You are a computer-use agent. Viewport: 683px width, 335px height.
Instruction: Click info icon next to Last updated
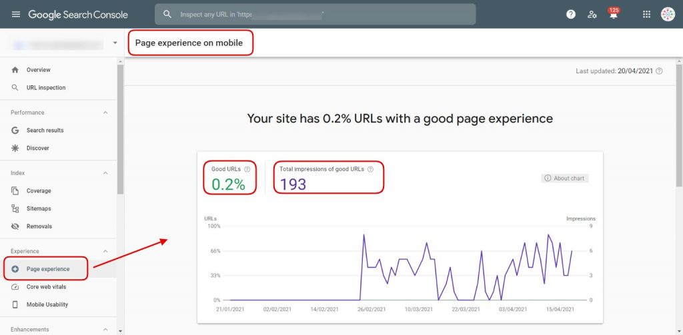pyautogui.click(x=659, y=71)
